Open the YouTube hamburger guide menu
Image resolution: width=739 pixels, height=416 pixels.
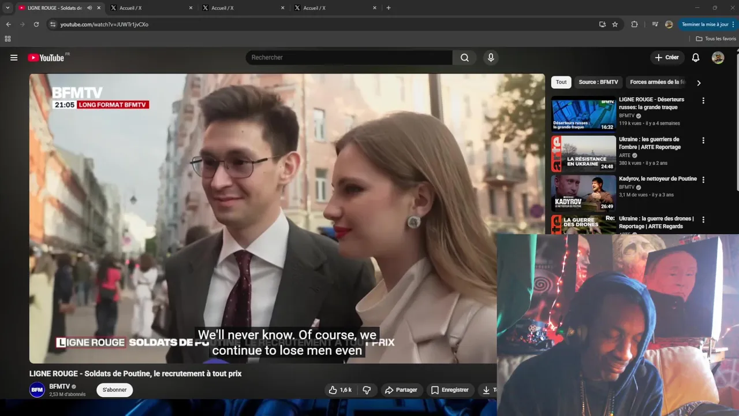pyautogui.click(x=14, y=57)
